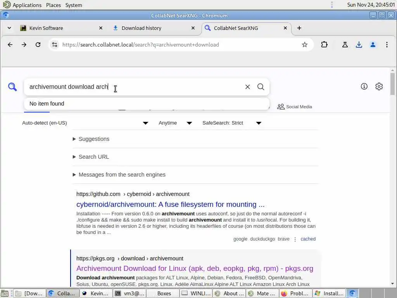Switch to [Dow... file manager in taskbar

pyautogui.click(x=29, y=293)
